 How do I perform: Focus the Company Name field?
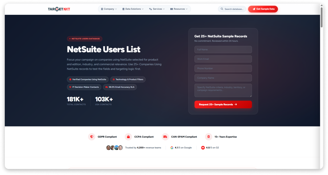point(223,78)
